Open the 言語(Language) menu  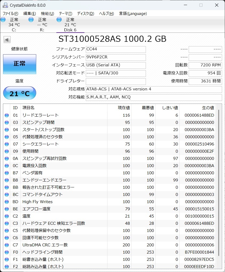(133, 14)
